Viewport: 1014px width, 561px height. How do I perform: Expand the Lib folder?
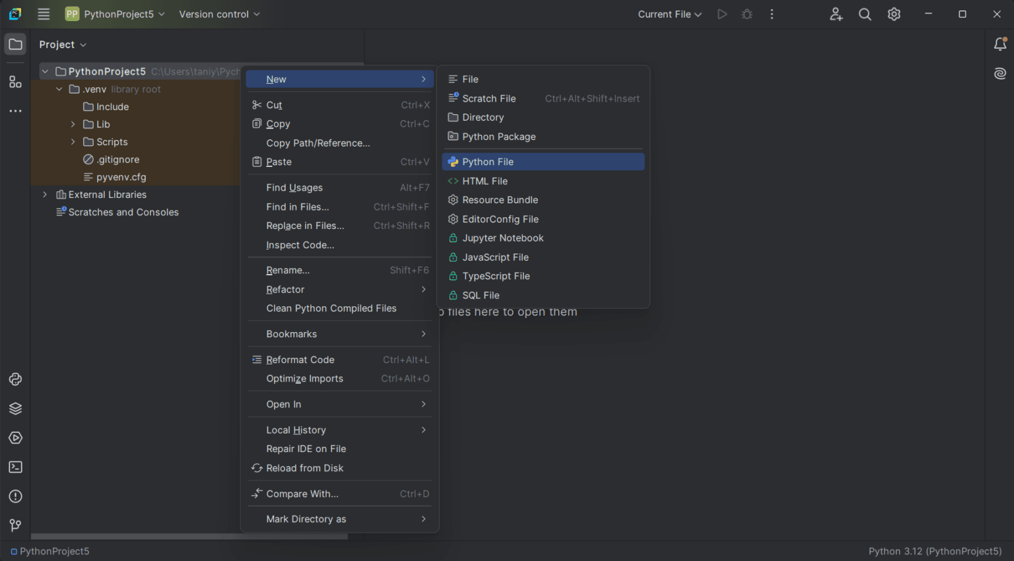(73, 124)
